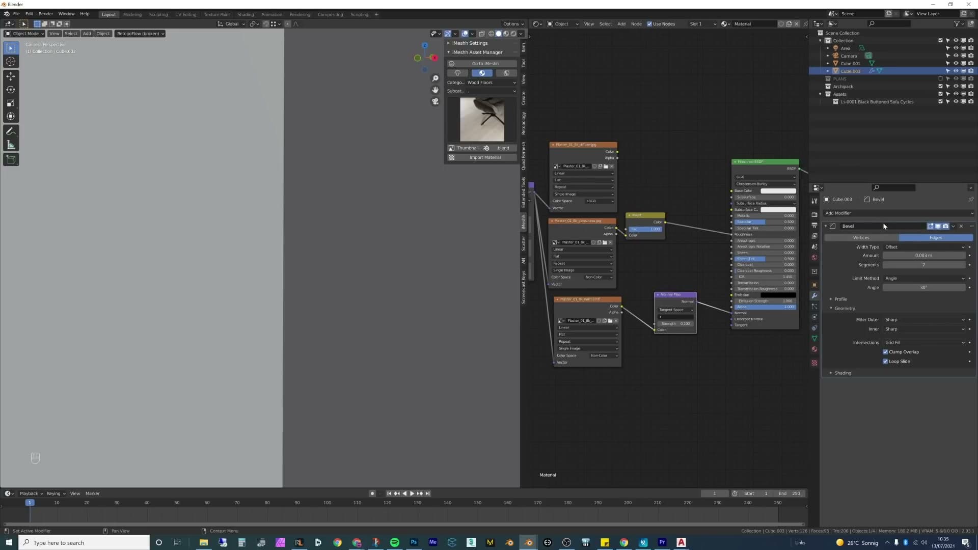Open Photoshop from the Windows taskbar
The image size is (978, 550).
pyautogui.click(x=414, y=542)
